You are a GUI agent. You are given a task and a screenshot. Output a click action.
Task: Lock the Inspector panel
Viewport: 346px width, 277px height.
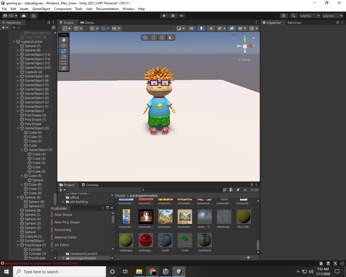click(x=338, y=22)
